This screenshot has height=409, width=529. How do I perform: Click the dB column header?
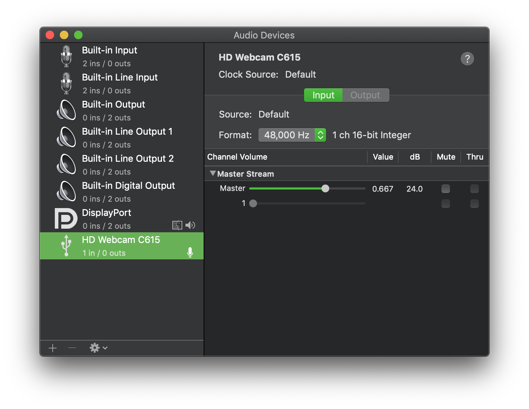415,157
